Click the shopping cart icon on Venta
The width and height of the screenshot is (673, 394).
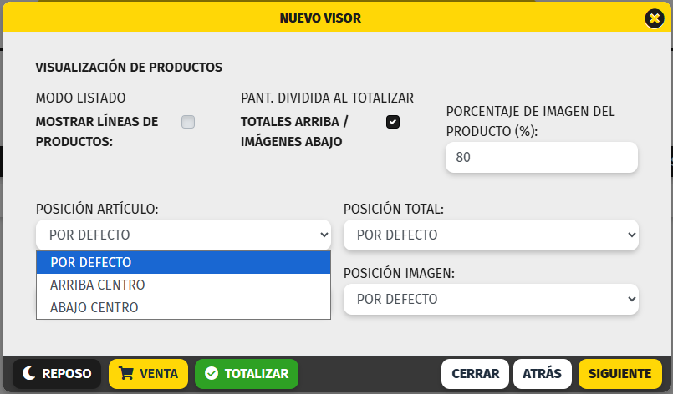(126, 374)
